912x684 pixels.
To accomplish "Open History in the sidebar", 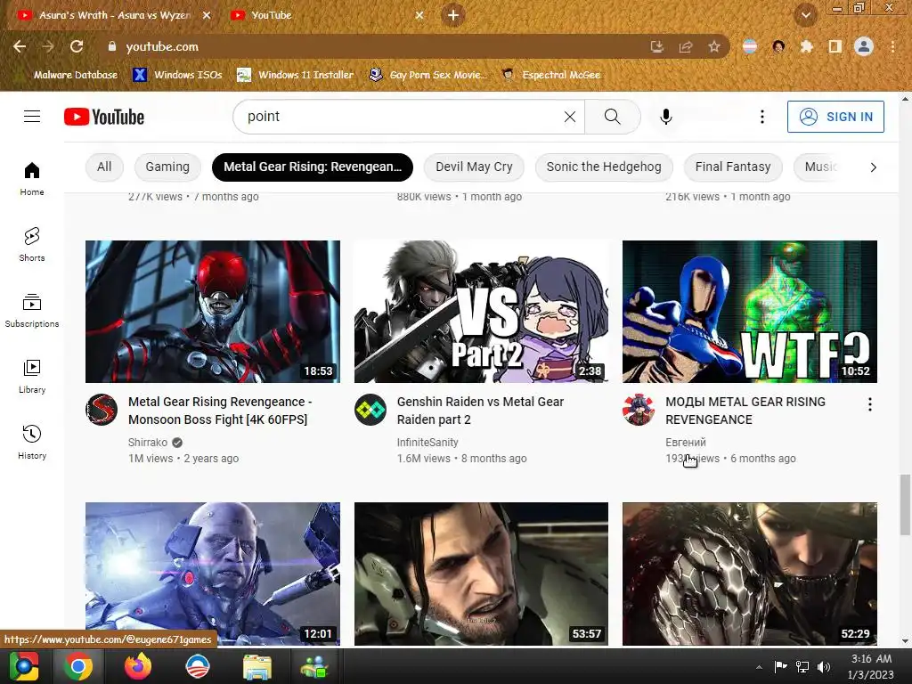I will point(32,443).
